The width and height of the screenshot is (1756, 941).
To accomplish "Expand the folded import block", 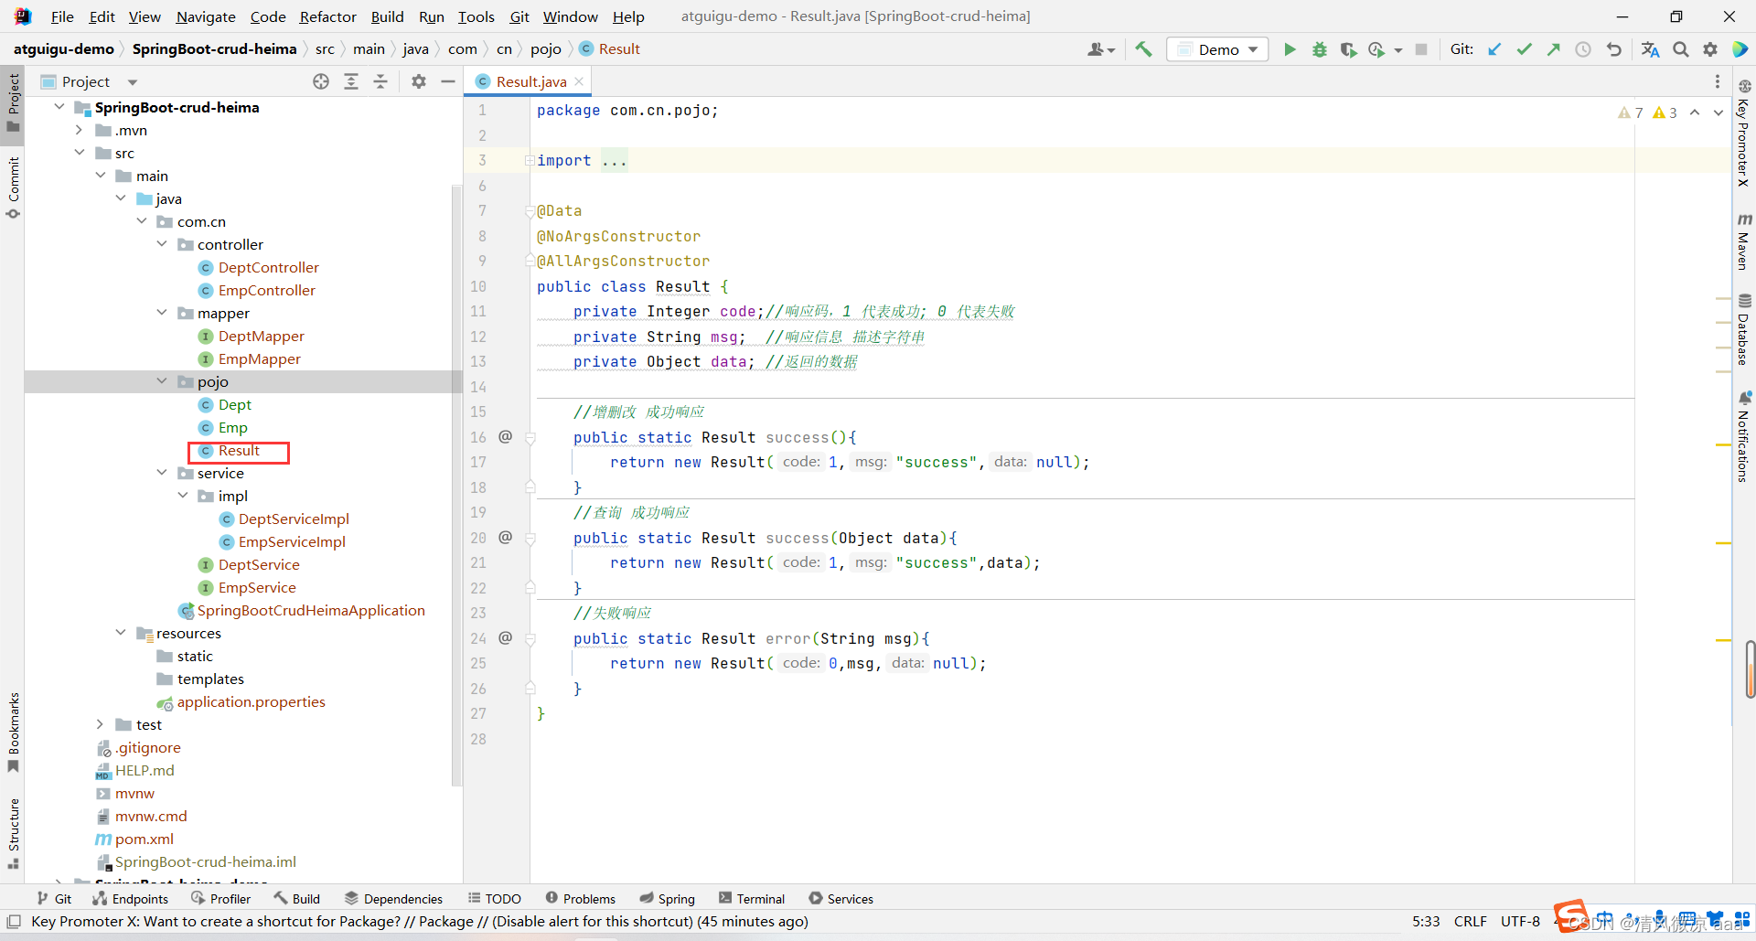I will pyautogui.click(x=530, y=160).
